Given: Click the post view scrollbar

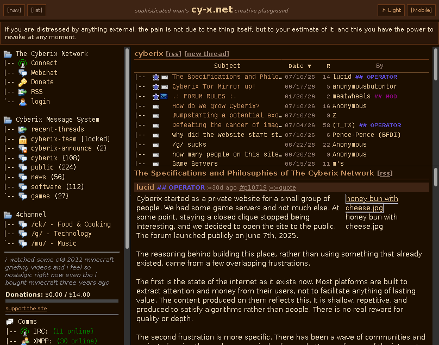Looking at the screenshot, I should pos(435,177).
